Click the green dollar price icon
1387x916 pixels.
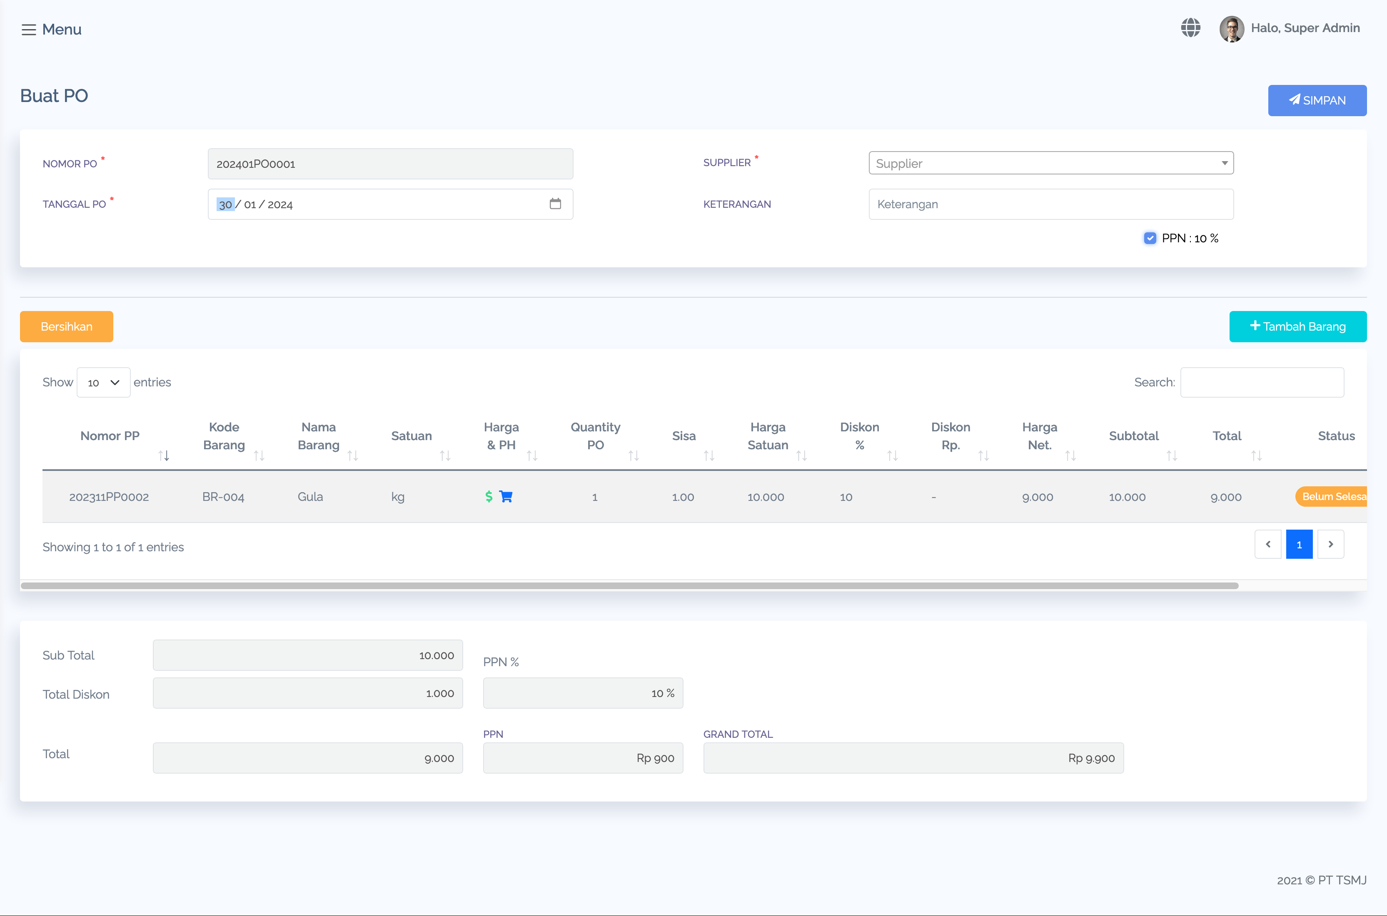(x=489, y=497)
